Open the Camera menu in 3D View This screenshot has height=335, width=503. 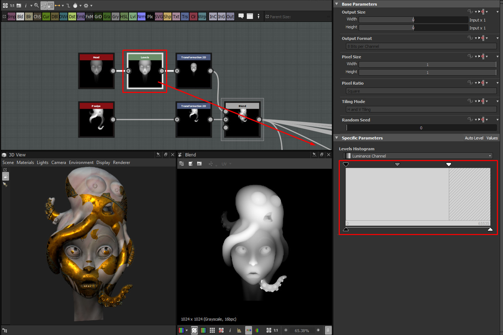[x=59, y=162]
